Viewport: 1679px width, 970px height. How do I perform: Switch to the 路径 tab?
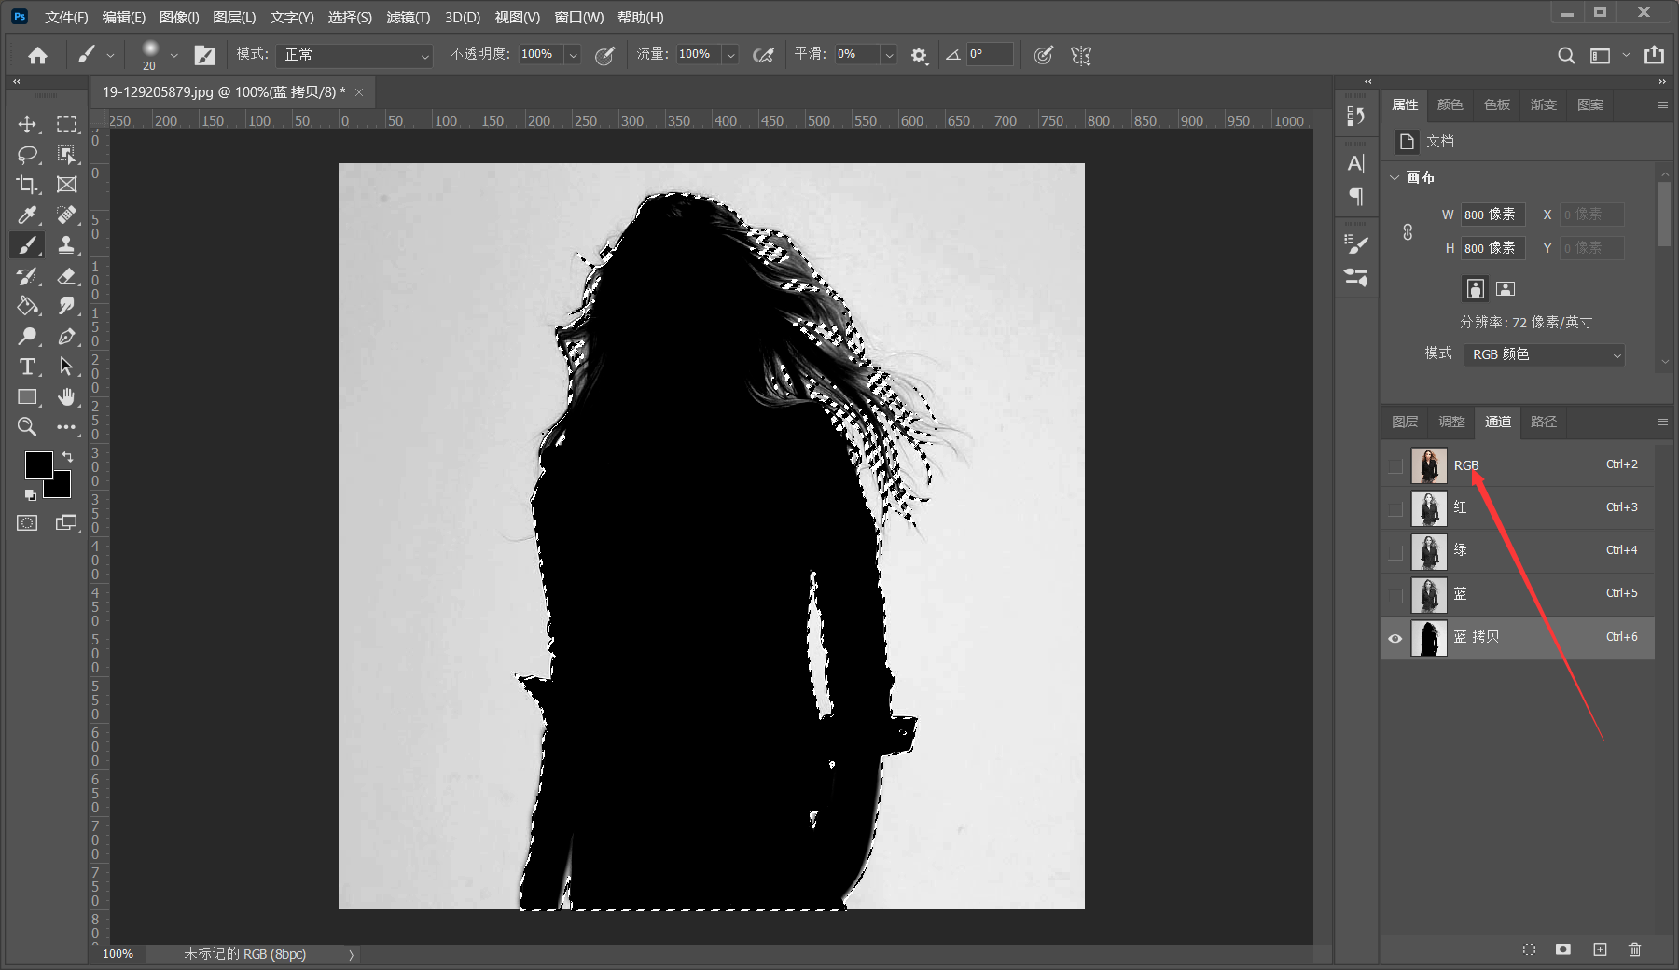point(1544,422)
